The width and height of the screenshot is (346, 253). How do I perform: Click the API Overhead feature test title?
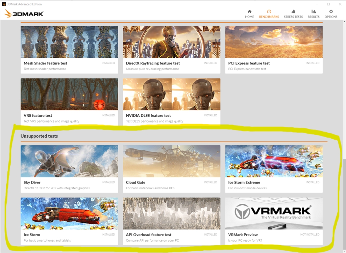(149, 235)
